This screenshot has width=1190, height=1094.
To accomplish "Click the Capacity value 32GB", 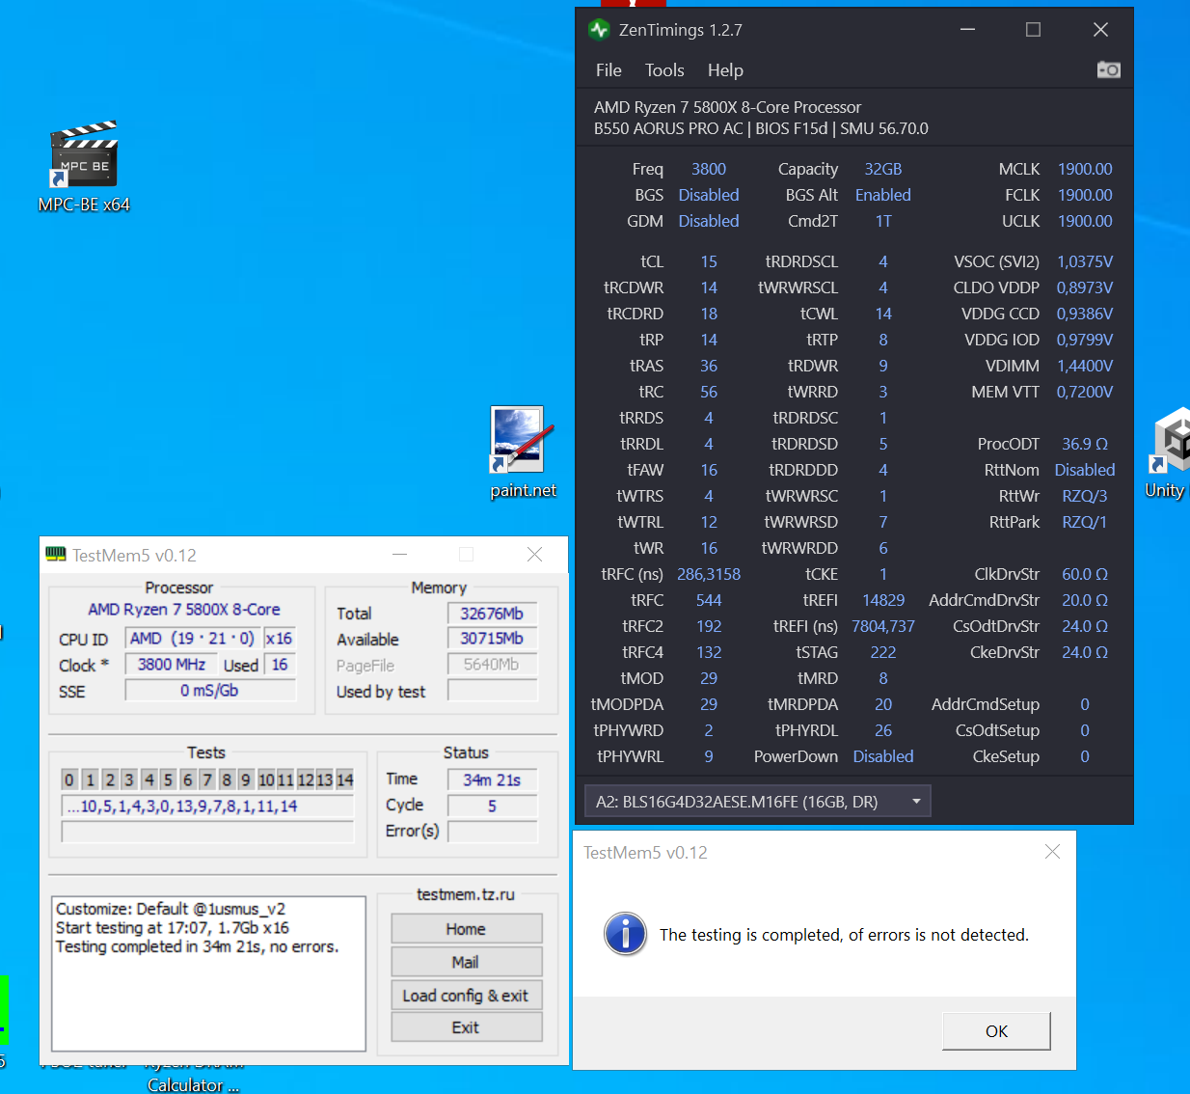I will (883, 169).
